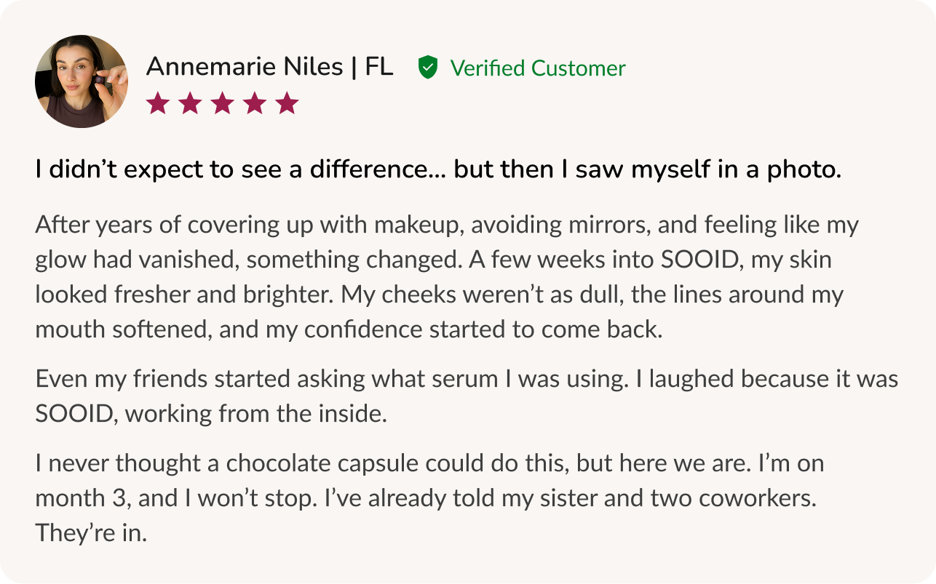Click the "Verified Customer" label
This screenshot has height=584, width=936.
(537, 68)
